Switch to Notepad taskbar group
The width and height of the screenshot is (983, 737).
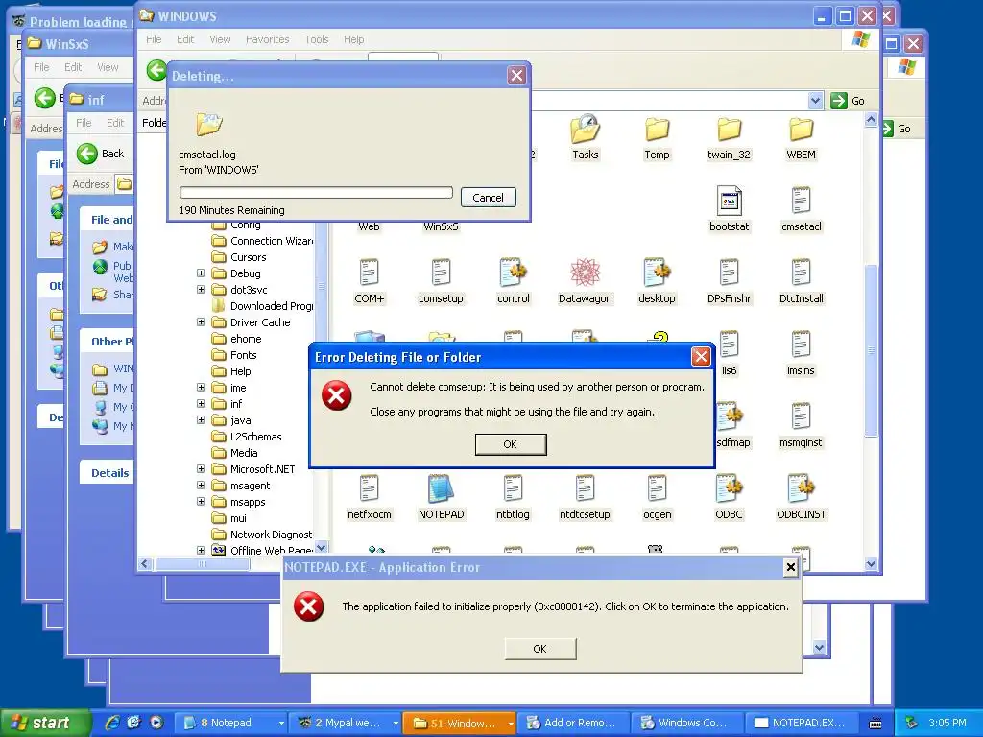pyautogui.click(x=230, y=724)
